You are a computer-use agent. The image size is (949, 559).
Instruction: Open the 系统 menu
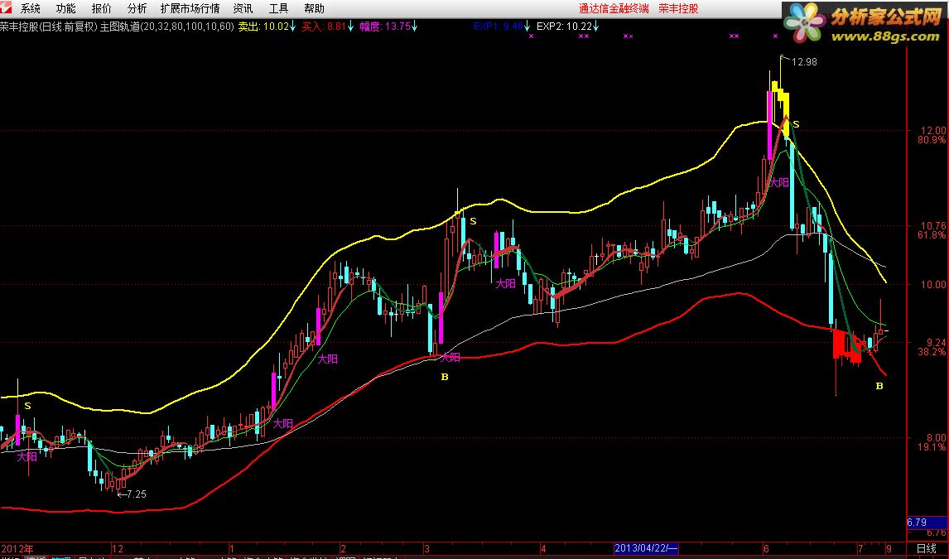(x=31, y=8)
